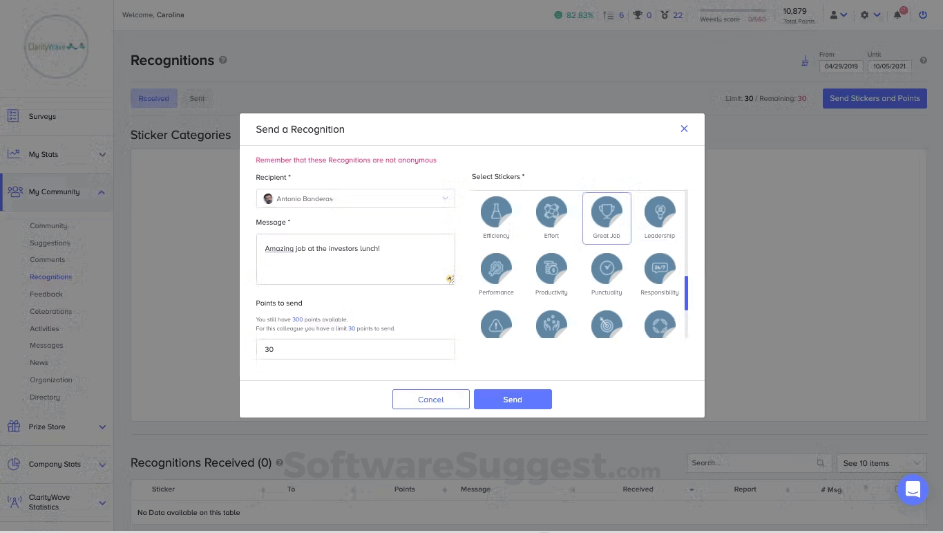943x533 pixels.
Task: Pick the Leadership sticker
Action: (x=660, y=212)
